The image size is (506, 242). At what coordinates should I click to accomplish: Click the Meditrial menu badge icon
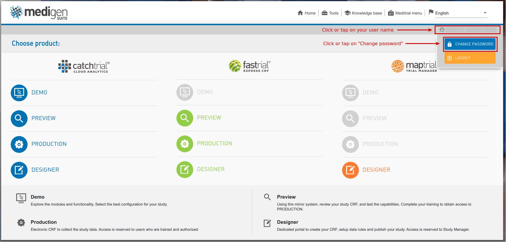(x=391, y=13)
